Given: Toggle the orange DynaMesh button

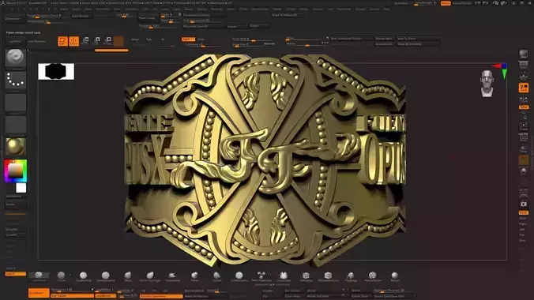Looking at the screenshot, I should tap(39, 293).
